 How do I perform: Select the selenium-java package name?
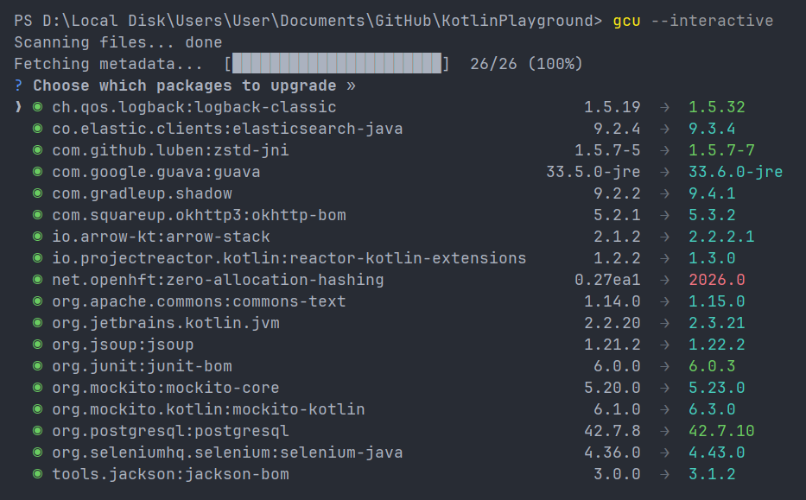[x=227, y=453]
